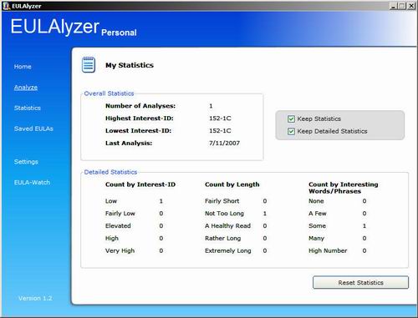Click the None words row label
418x318 pixels.
point(316,201)
